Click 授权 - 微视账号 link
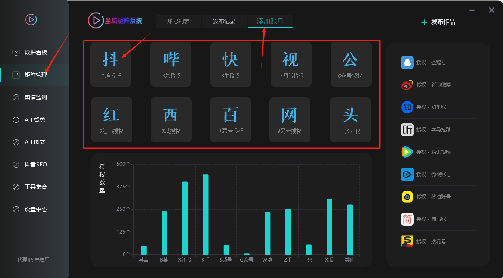The width and height of the screenshot is (503, 278). (x=434, y=174)
